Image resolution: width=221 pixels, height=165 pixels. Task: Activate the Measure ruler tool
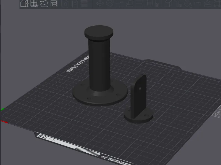(x=198, y=3)
